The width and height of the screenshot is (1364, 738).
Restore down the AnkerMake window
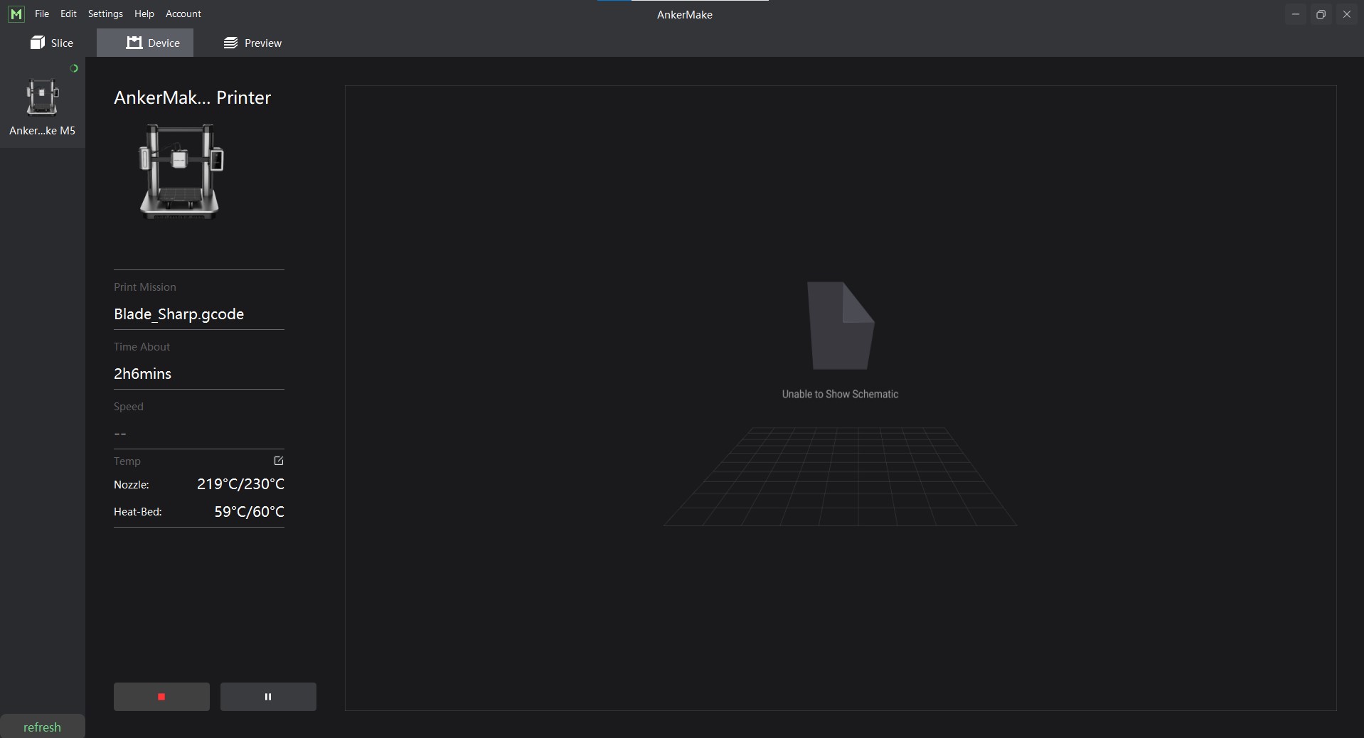pos(1321,14)
